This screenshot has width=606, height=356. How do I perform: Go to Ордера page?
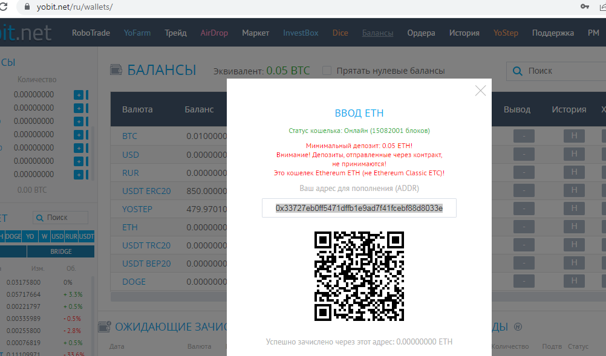coord(421,33)
